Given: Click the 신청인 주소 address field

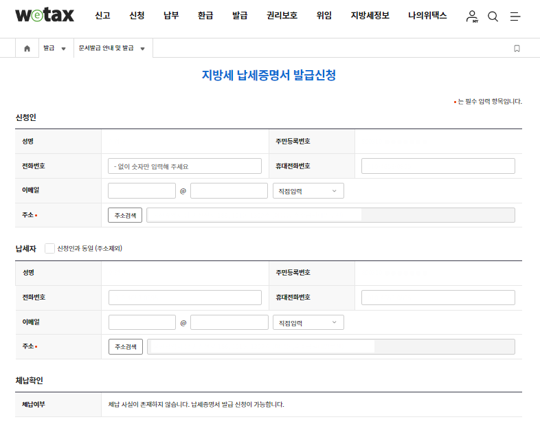Looking at the screenshot, I should click(330, 215).
